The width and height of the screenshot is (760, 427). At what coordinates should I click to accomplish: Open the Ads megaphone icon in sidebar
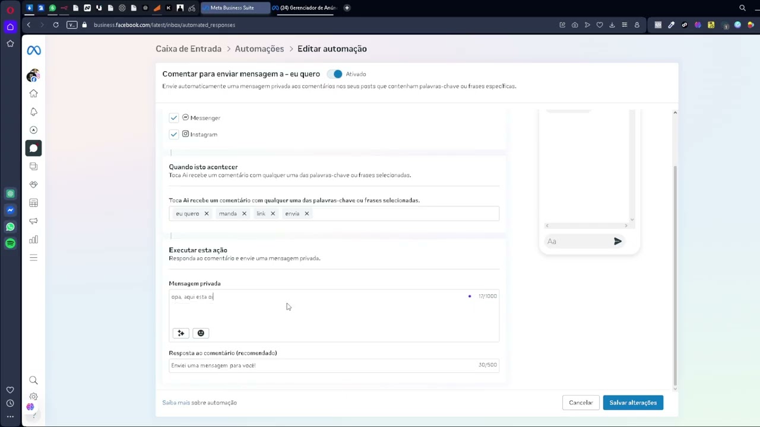point(33,221)
